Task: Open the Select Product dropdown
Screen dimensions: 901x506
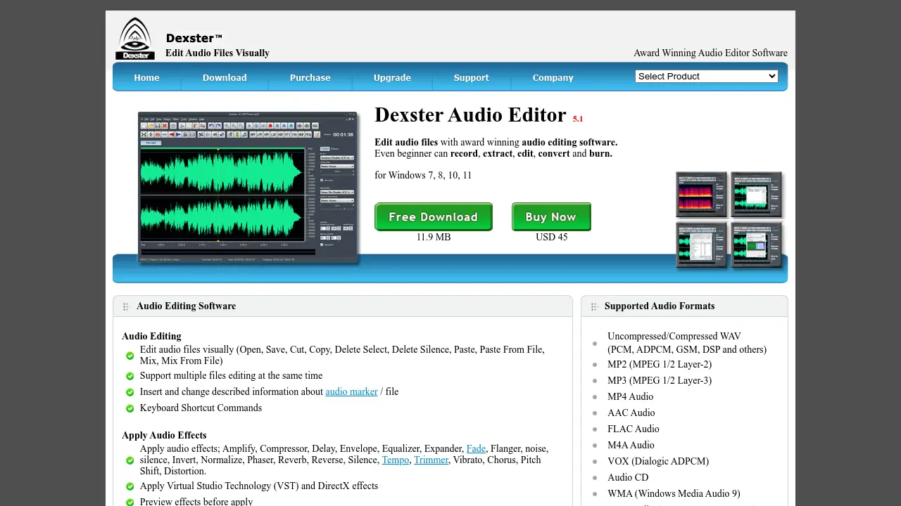Action: [706, 76]
